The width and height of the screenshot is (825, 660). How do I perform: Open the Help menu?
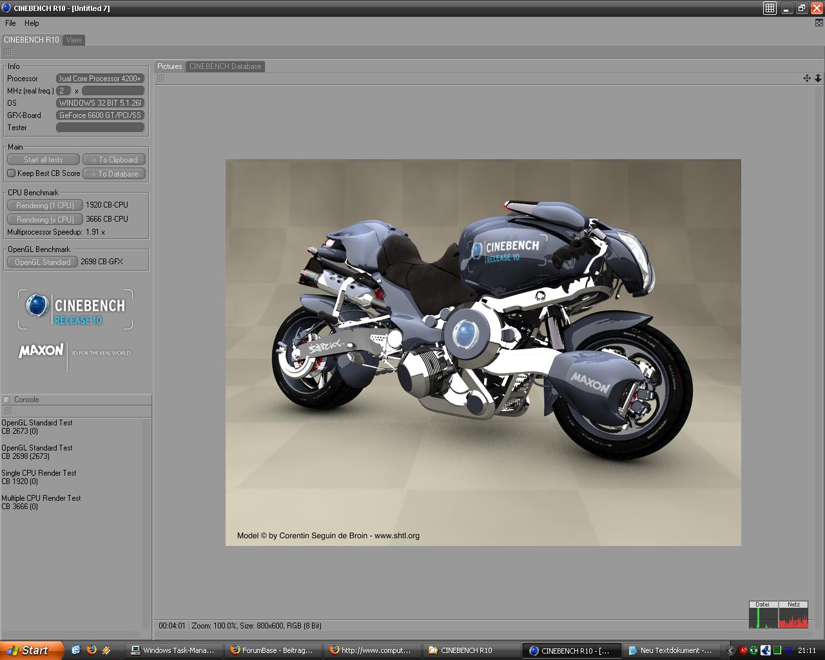(32, 23)
